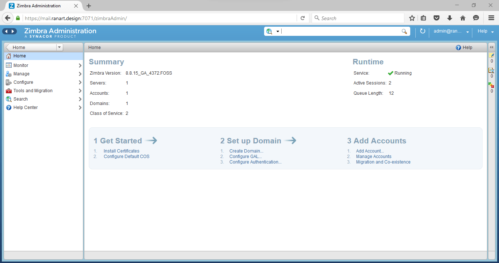499x263 pixels.
Task: Open Migration and Co-existence link
Action: click(383, 162)
